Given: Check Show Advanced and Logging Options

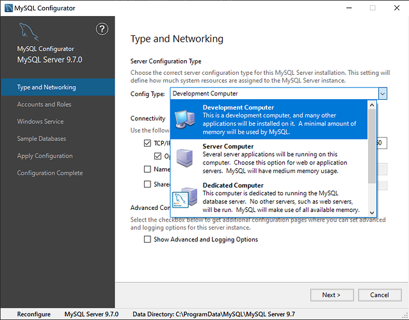Looking at the screenshot, I should pos(147,239).
